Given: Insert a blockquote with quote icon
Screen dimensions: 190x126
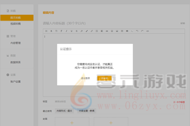Looking at the screenshot, I should 107,31.
